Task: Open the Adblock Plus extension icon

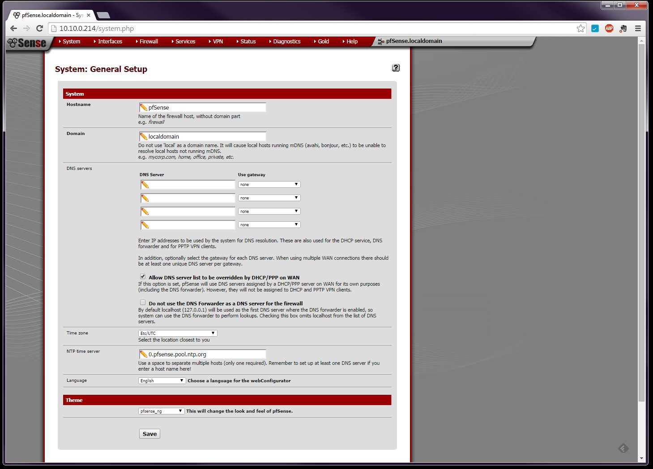Action: [x=609, y=28]
